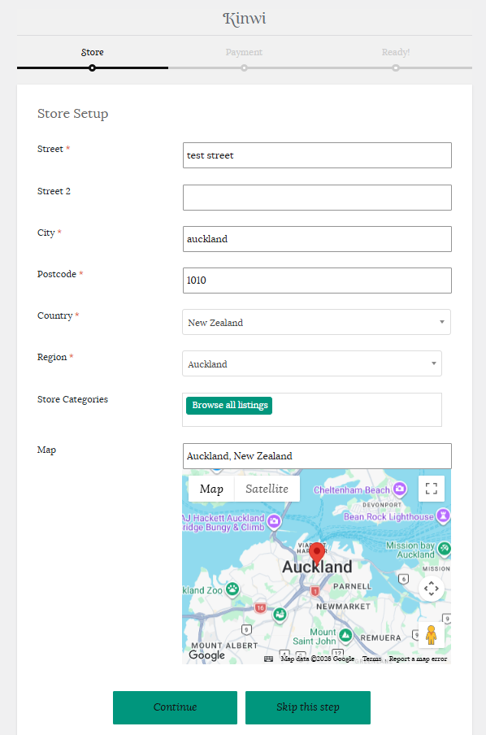Click the Mount Albert label on map
This screenshot has height=735, width=486.
click(224, 646)
